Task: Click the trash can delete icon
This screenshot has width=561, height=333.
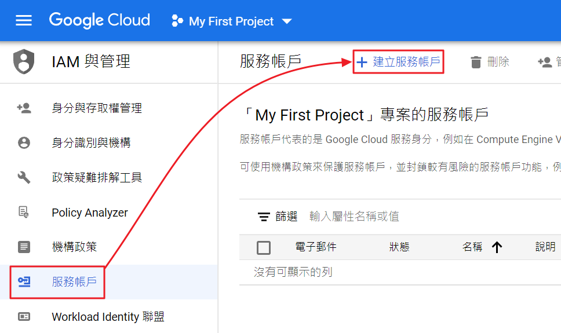Action: [476, 62]
